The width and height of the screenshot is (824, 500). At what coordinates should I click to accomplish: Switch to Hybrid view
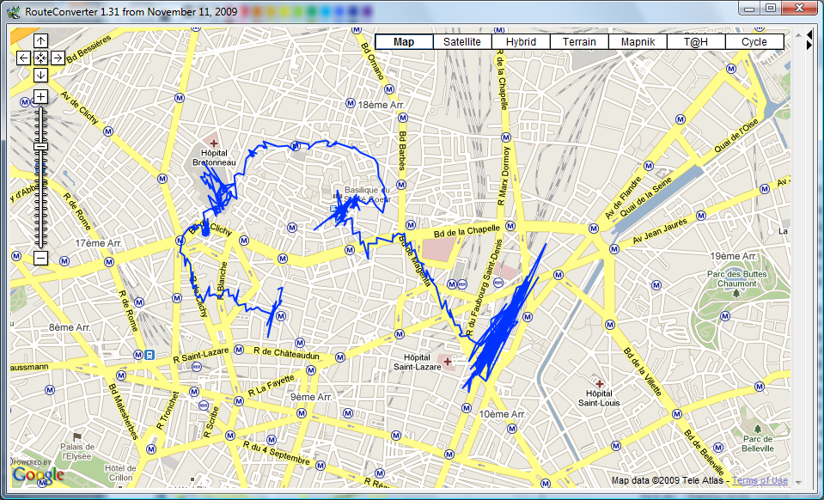tap(521, 42)
